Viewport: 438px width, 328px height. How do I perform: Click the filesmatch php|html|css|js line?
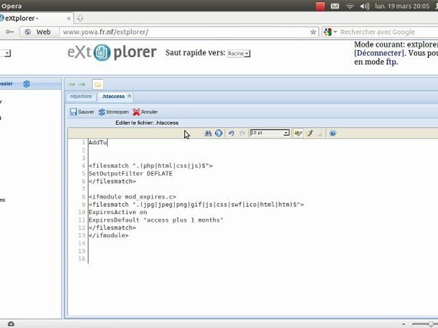(151, 166)
